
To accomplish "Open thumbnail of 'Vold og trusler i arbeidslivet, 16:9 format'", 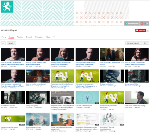I will [x=112, y=54].
